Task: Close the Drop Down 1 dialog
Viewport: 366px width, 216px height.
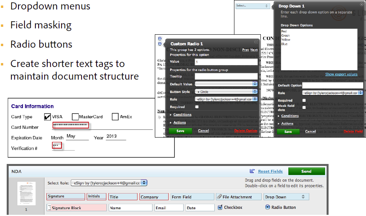Action: point(362,4)
